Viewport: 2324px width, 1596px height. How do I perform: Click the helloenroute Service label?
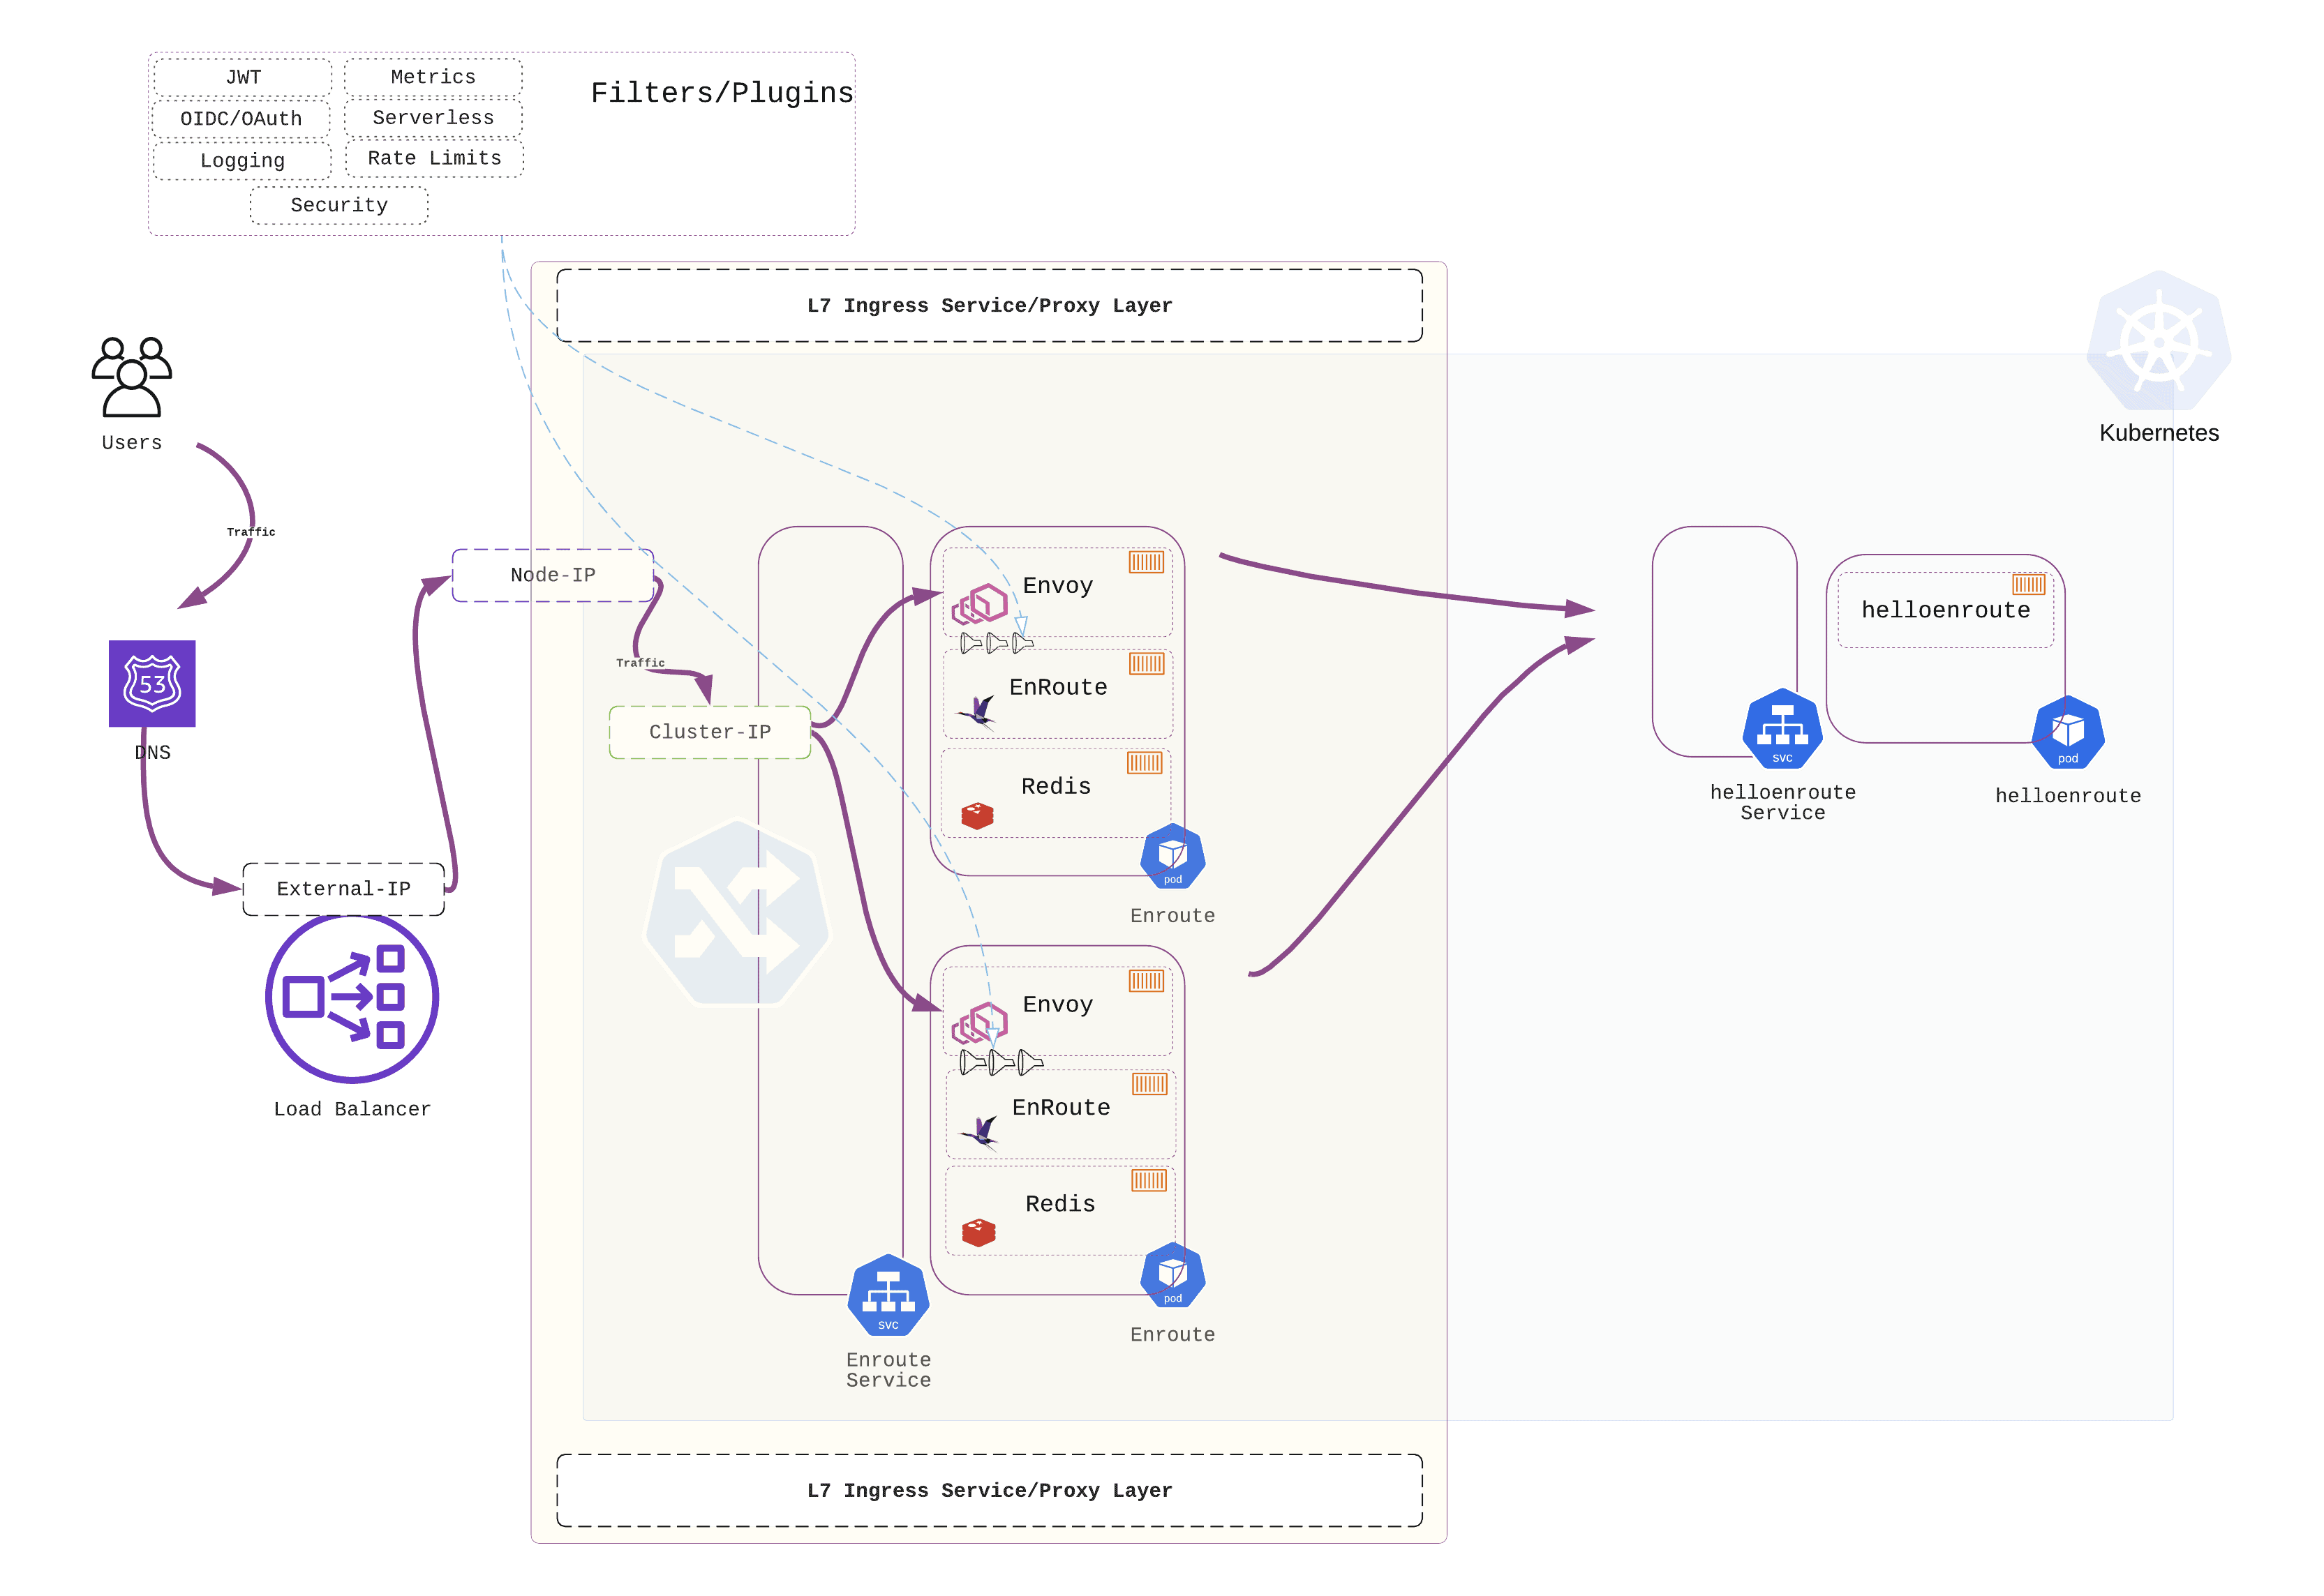1782,802
